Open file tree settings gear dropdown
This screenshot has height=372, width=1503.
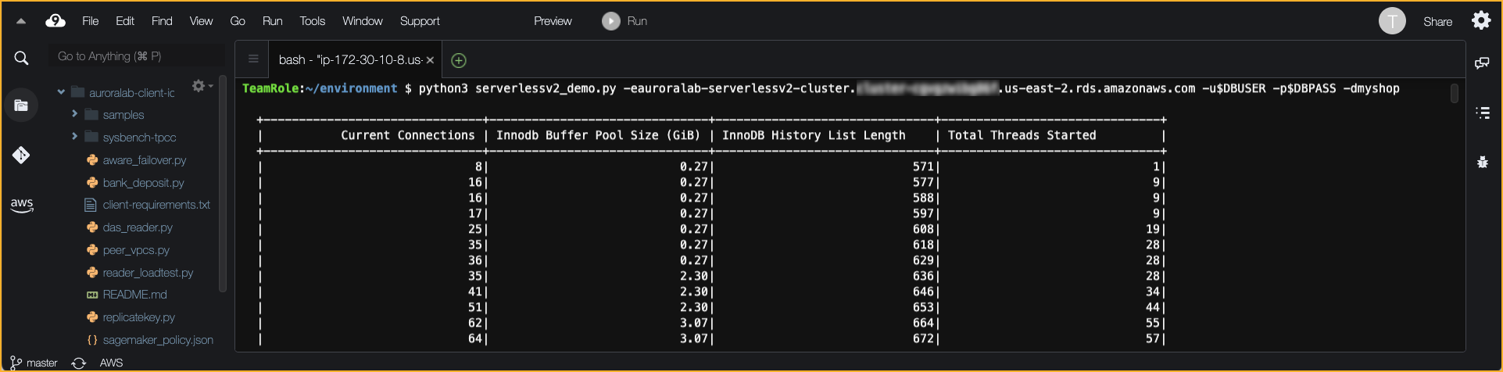tap(202, 86)
